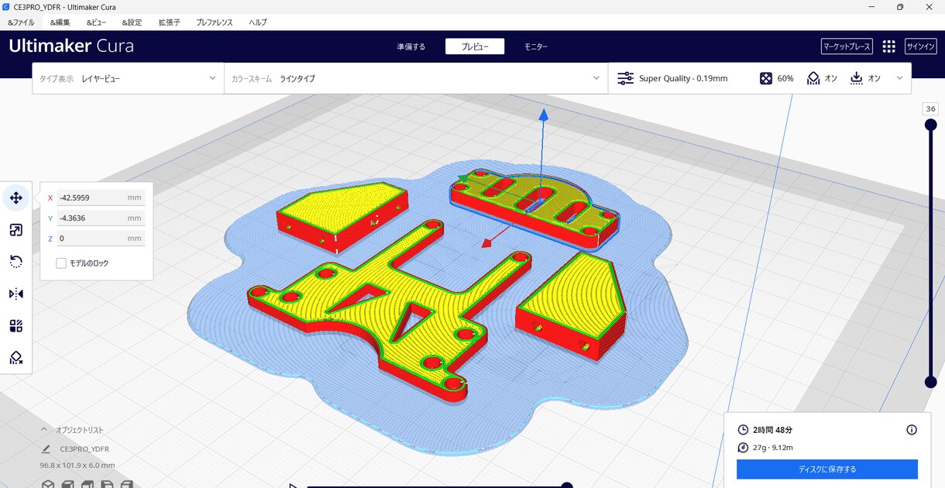Switch to the 準備する stage
The width and height of the screenshot is (945, 488).
(411, 46)
